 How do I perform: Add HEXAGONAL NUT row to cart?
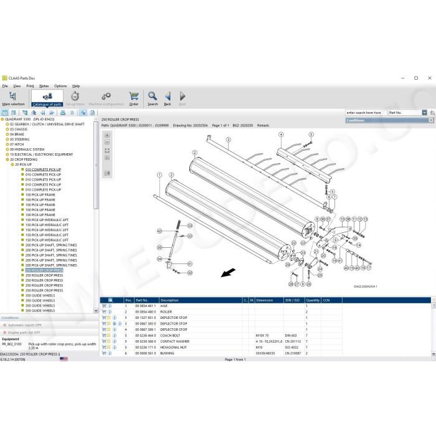click(104, 348)
